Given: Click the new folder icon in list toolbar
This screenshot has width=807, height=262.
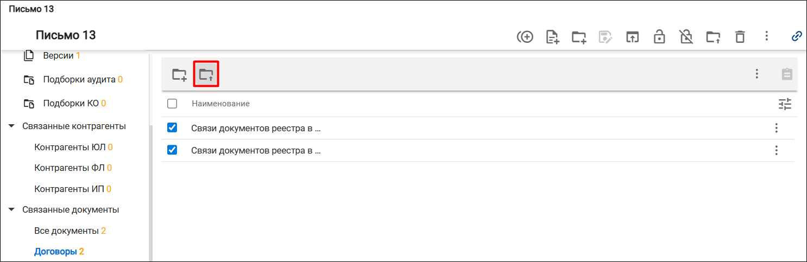Looking at the screenshot, I should (x=179, y=74).
